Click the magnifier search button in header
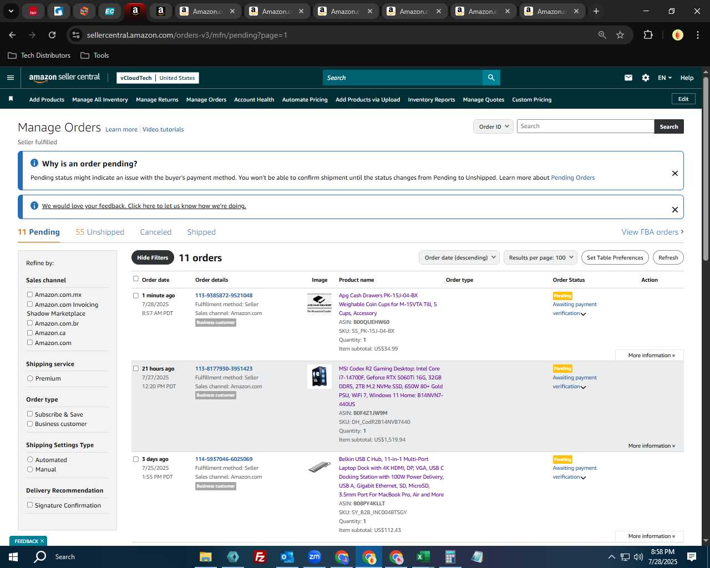 coord(491,78)
